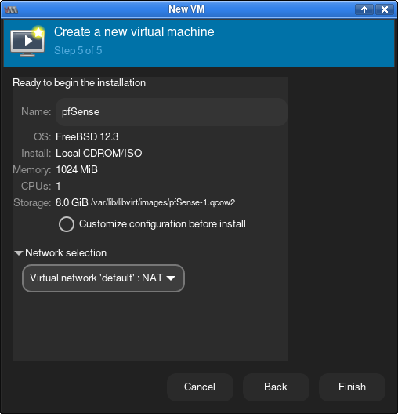Click the Storage size 8.0 GiB
This screenshot has width=398, height=414.
click(x=72, y=203)
